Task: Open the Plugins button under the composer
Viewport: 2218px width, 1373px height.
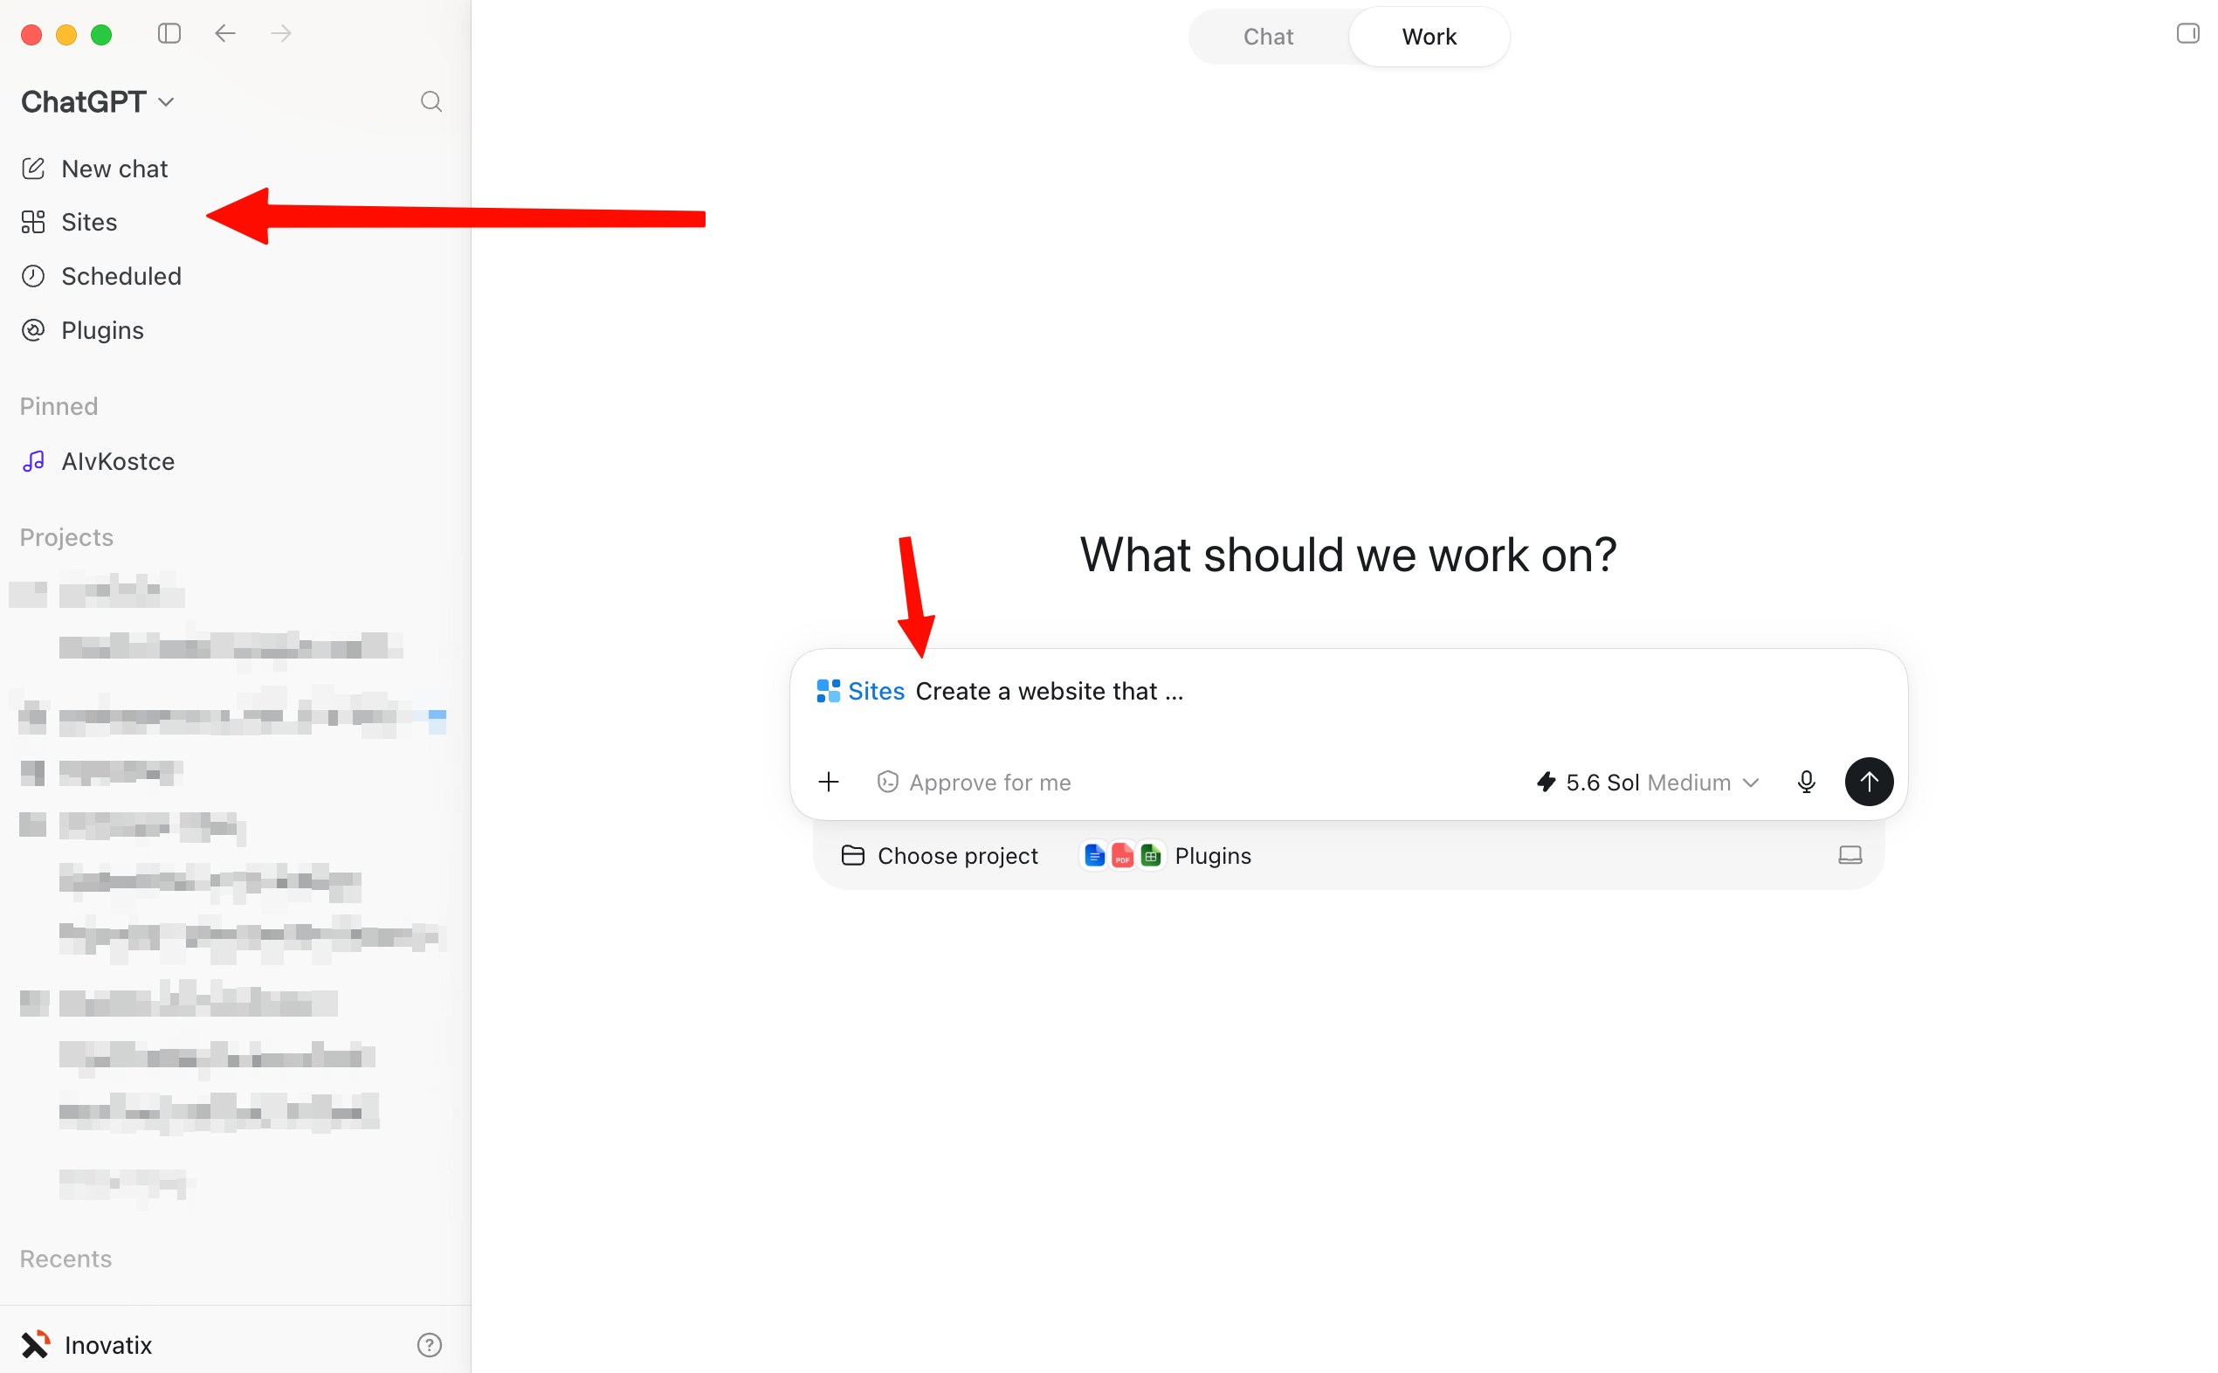Action: click(1168, 855)
